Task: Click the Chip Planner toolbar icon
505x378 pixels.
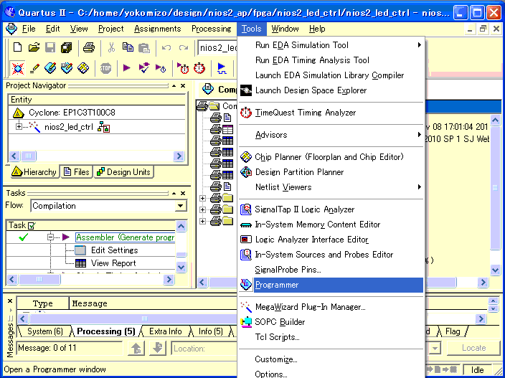Action: (83, 68)
